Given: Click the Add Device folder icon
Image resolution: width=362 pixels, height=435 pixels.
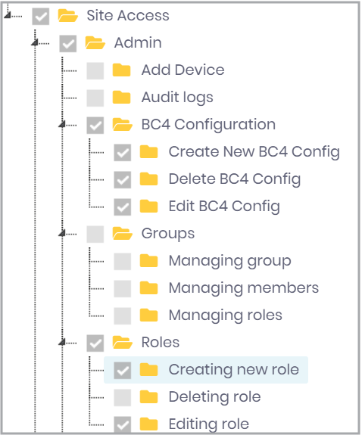Looking at the screenshot, I should click(121, 70).
